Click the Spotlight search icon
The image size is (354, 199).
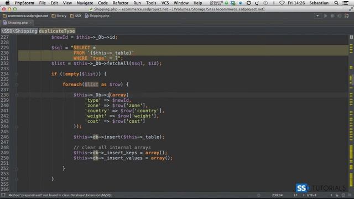click(x=336, y=3)
